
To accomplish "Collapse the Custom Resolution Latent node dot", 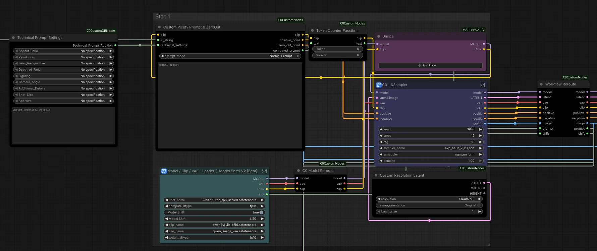I will click(376, 175).
